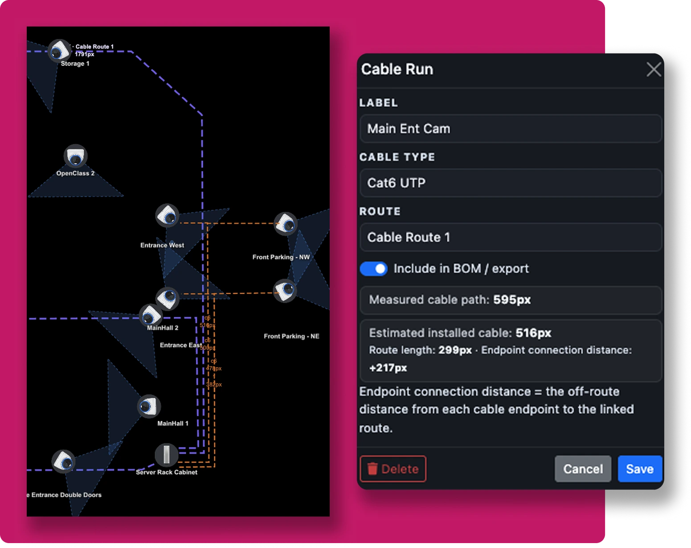Select the MainHall 1 camera icon

(x=149, y=406)
